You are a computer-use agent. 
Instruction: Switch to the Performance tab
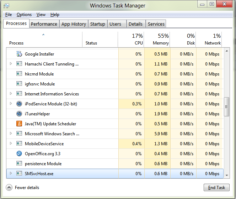point(44,24)
